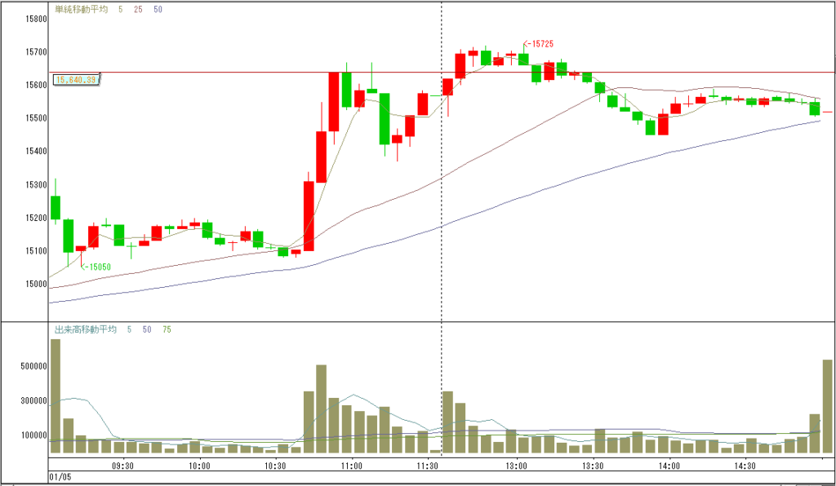Click the 出来高移動平均 volume indicator label
Screen dimensions: 836x486
pyautogui.click(x=85, y=329)
